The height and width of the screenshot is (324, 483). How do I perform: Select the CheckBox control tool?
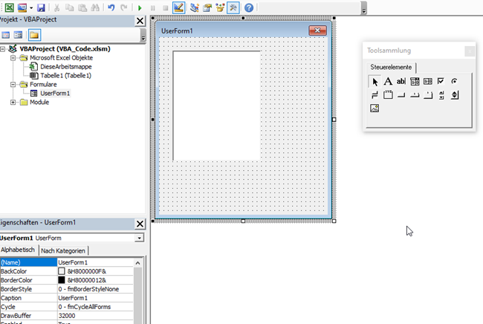click(441, 81)
